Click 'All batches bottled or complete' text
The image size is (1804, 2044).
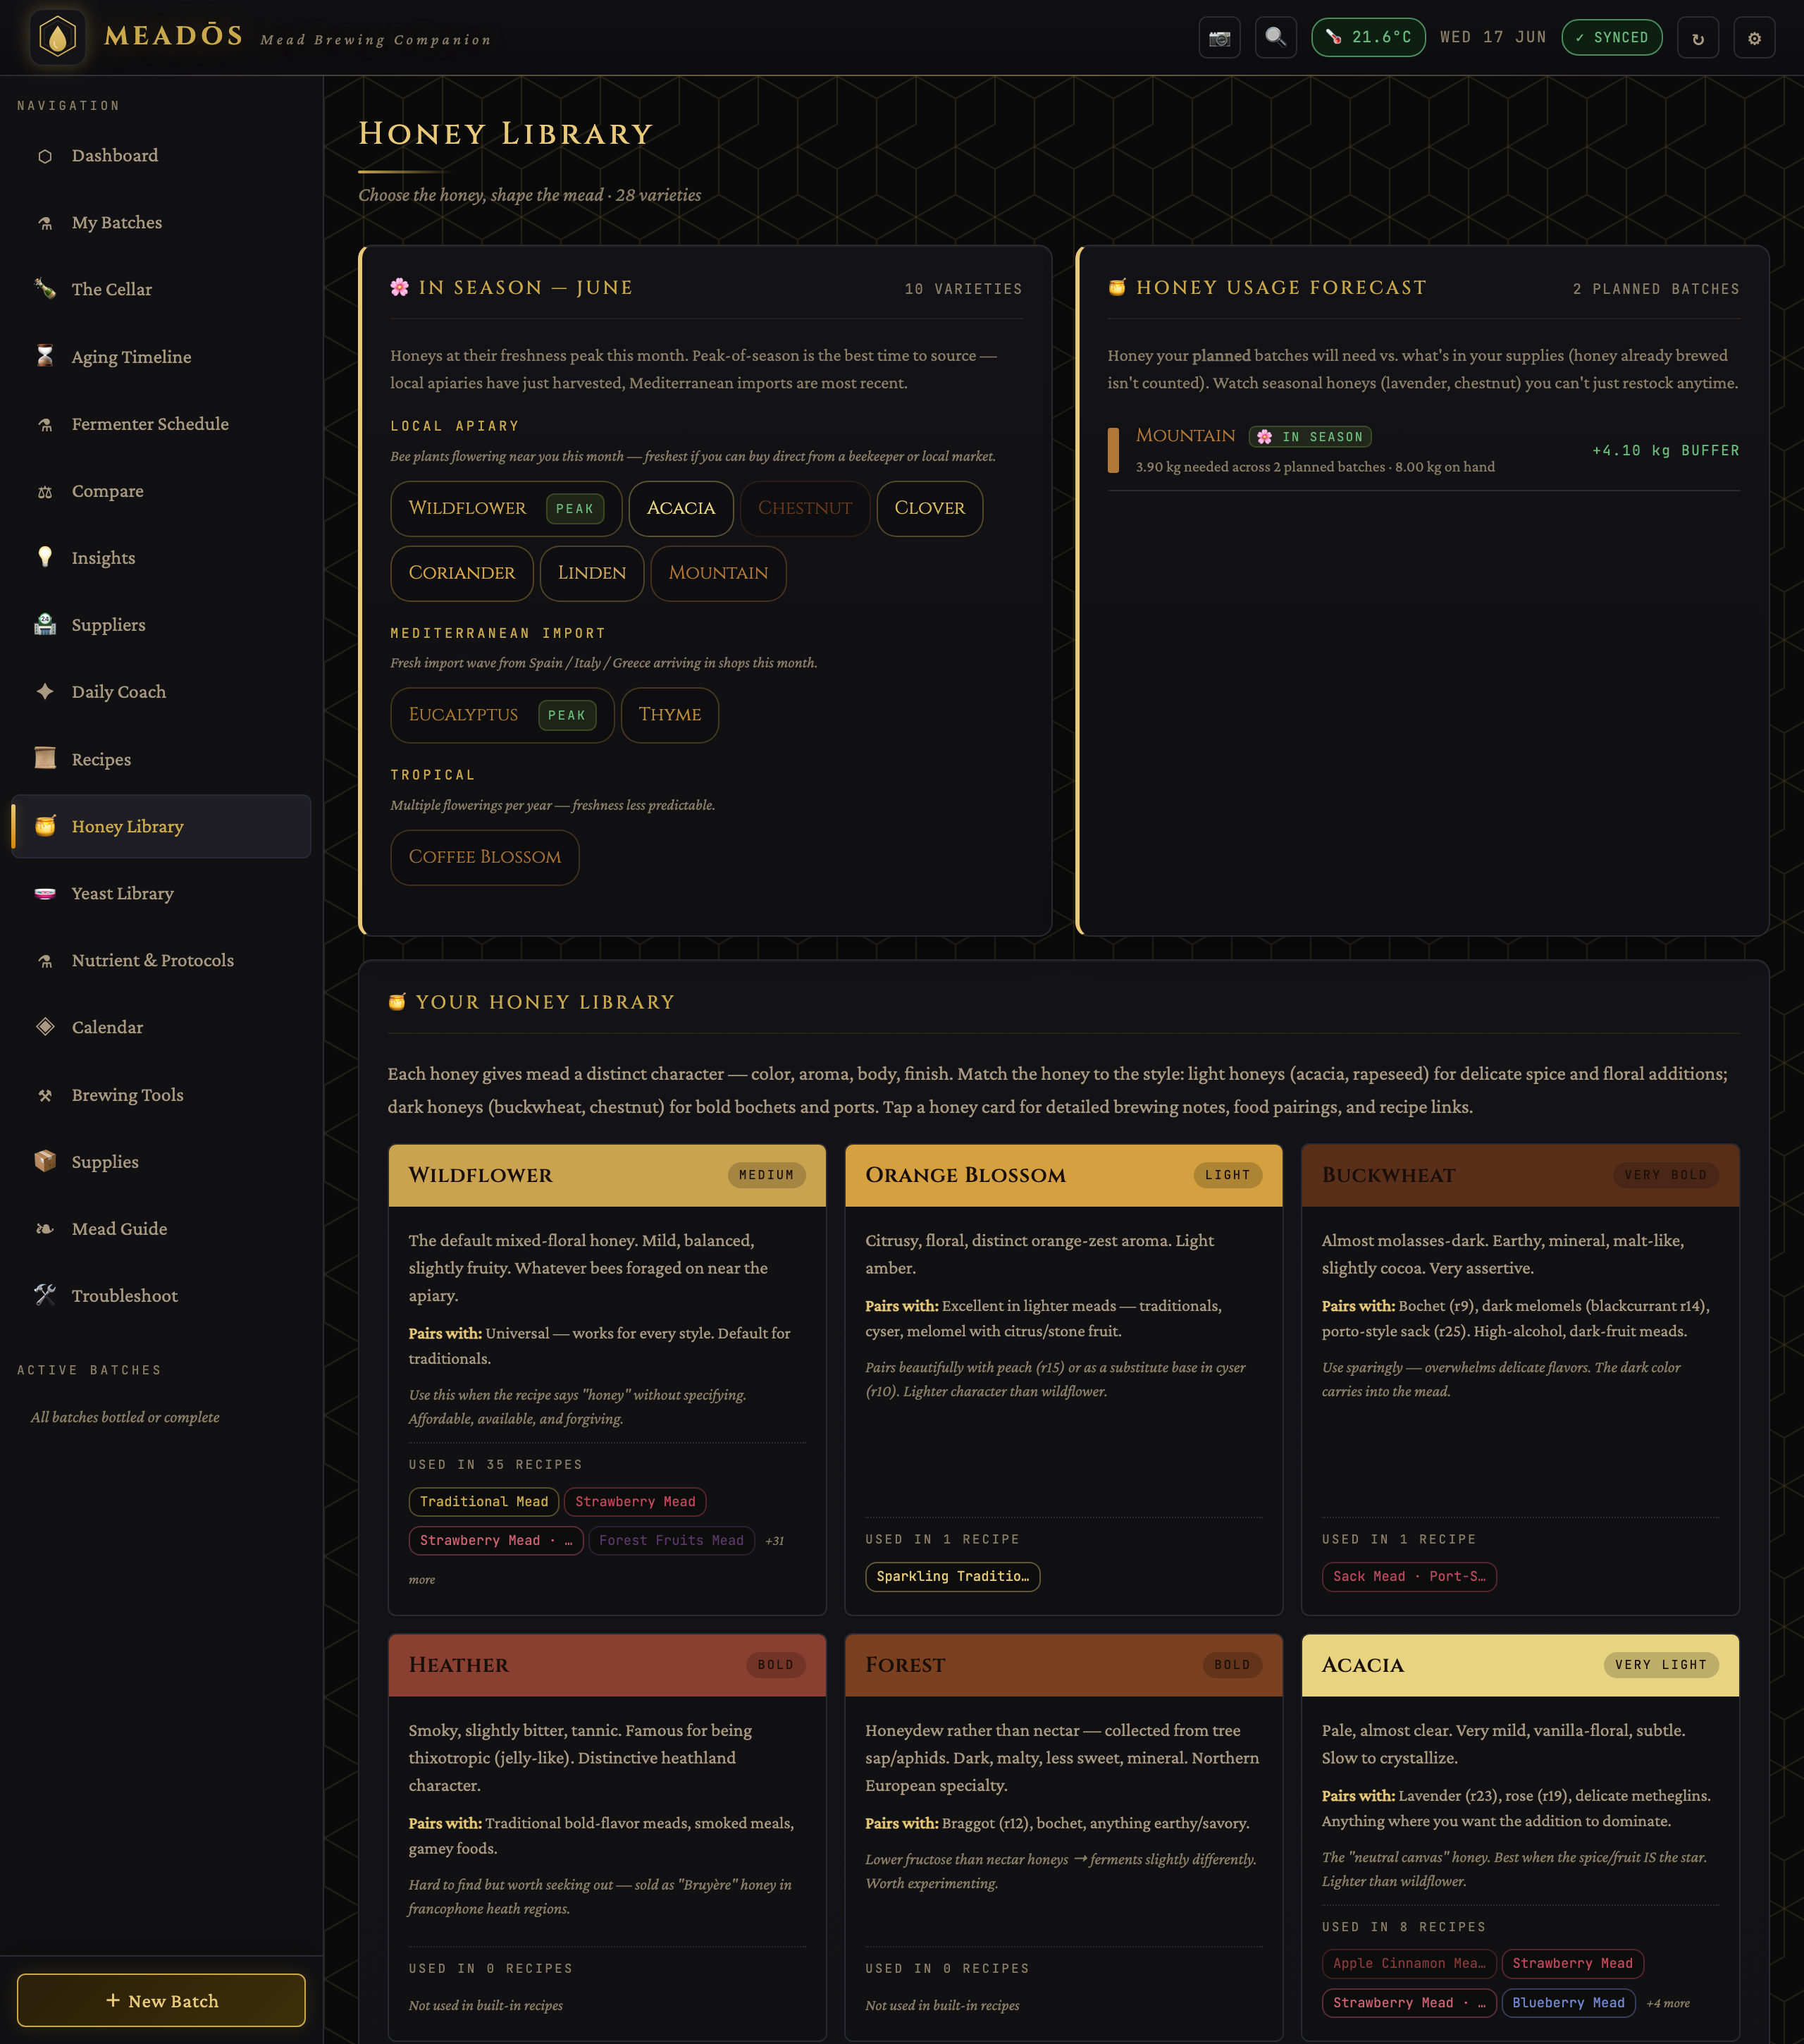point(125,1417)
